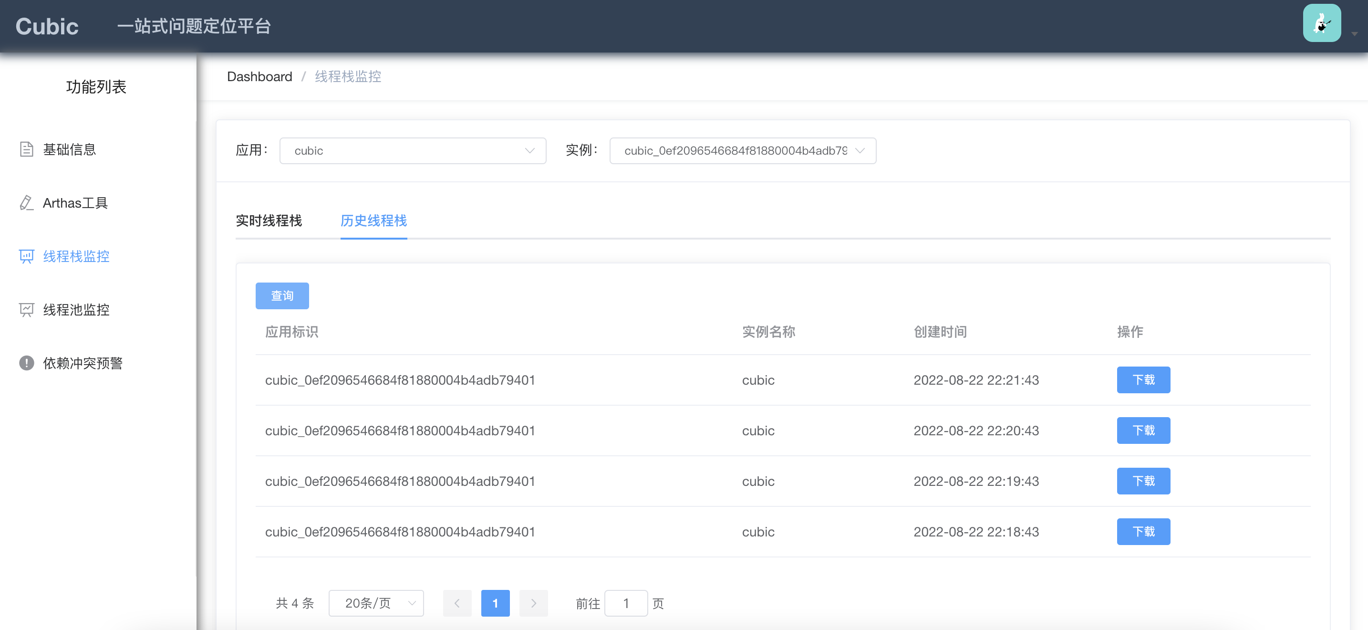The image size is (1368, 630).
Task: Select page 1 in pagination
Action: click(495, 603)
